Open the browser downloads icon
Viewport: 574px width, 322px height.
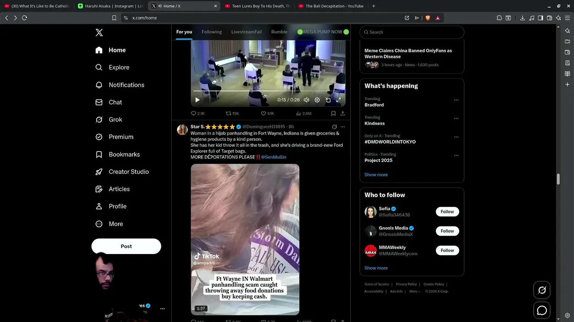point(522,18)
